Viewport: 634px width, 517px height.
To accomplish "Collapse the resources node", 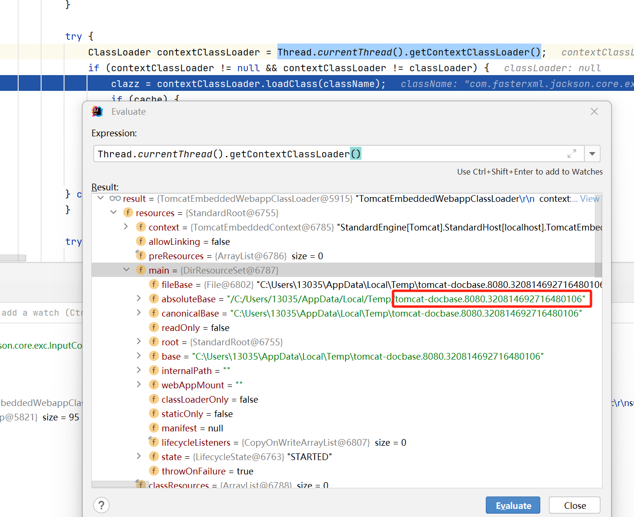I will pyautogui.click(x=113, y=212).
